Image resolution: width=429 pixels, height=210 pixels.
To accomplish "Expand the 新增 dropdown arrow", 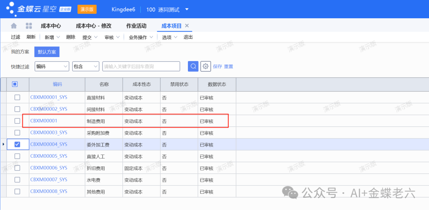I will [58, 37].
